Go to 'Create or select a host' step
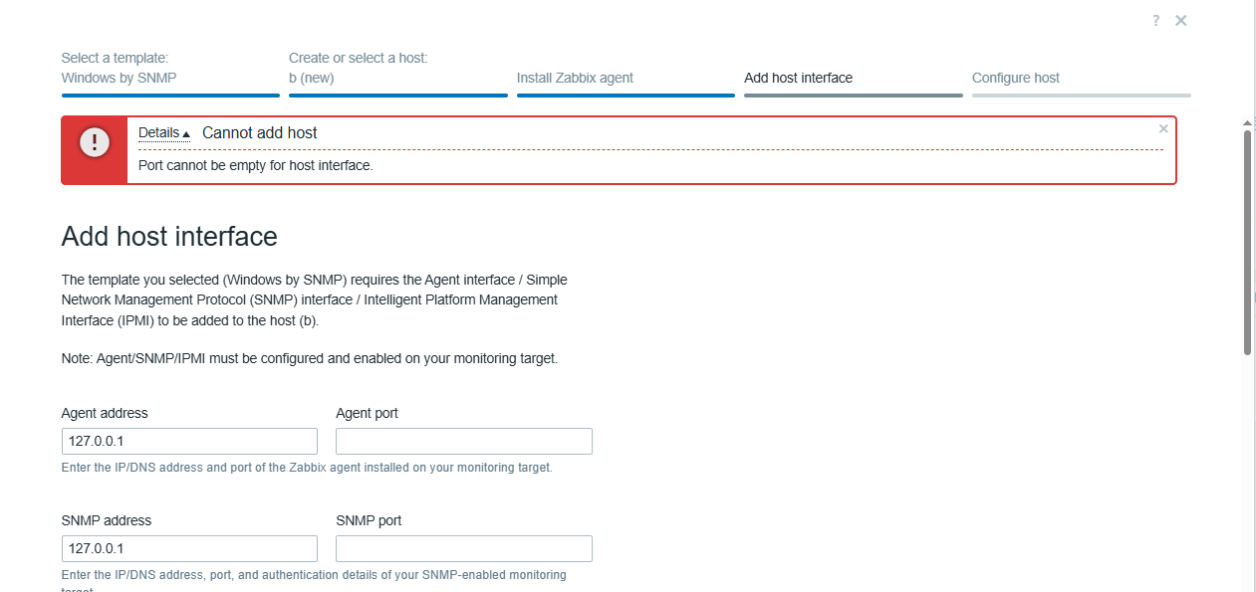Image resolution: width=1256 pixels, height=592 pixels. (x=359, y=68)
